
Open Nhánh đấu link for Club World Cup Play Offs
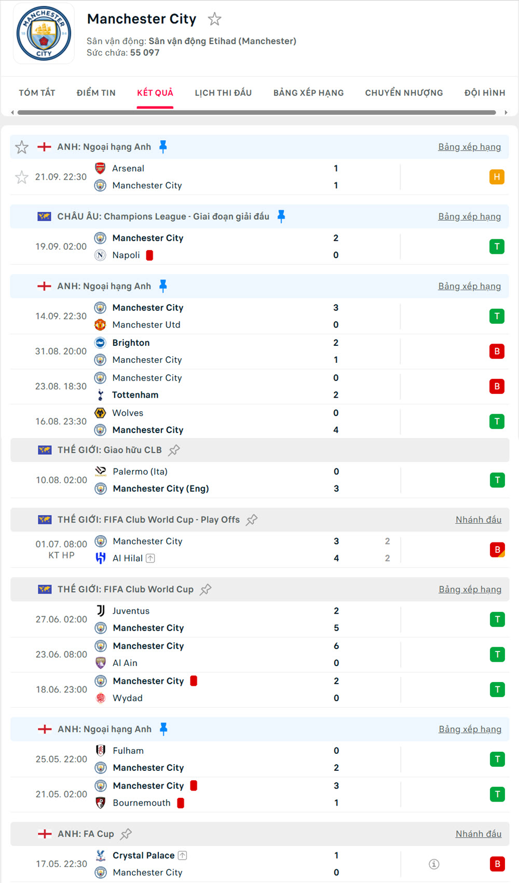click(478, 520)
